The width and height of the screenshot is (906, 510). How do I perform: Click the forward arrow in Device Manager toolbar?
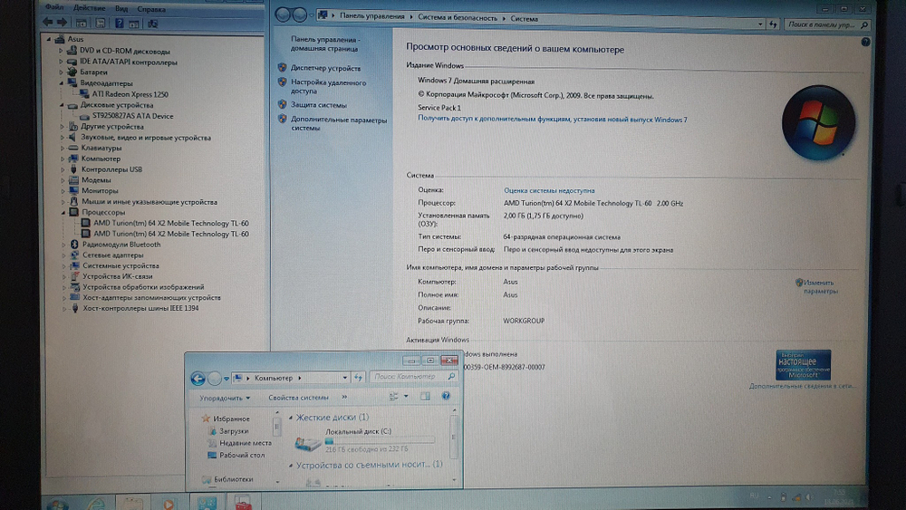click(x=62, y=23)
